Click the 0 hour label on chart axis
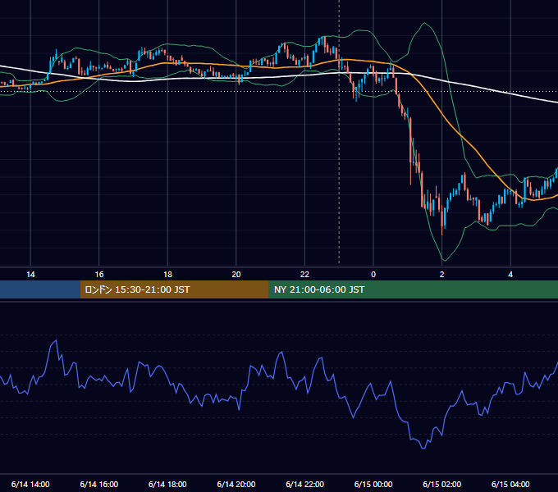The width and height of the screenshot is (558, 492). [373, 275]
